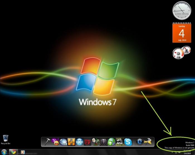Click the volume speaker tray icon
Viewport: 195px width, 155px height.
pos(180,152)
